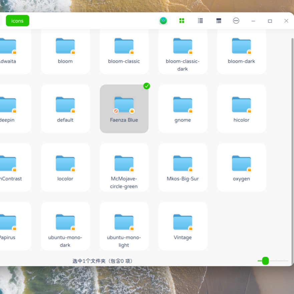This screenshot has width=294, height=294.
Task: Switch to icon grid view
Action: (x=182, y=21)
